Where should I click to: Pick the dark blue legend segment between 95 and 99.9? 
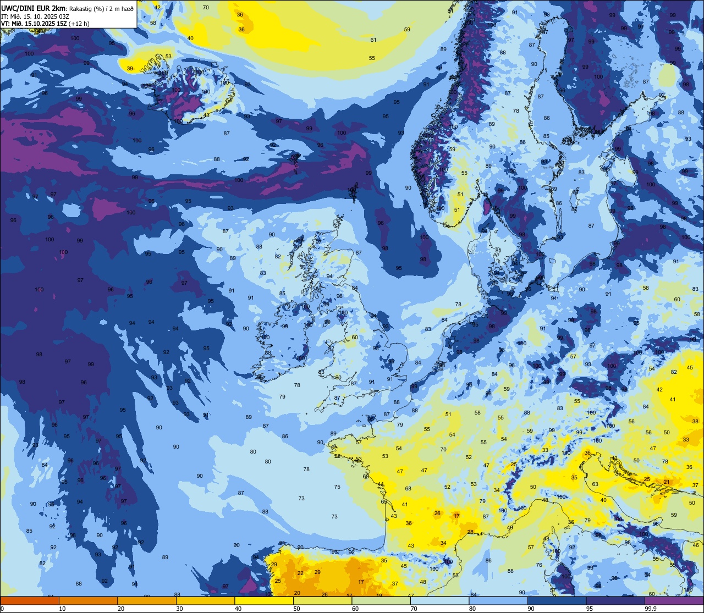tap(615, 600)
